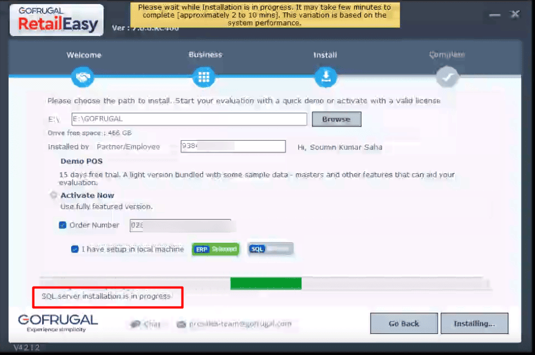Screen dimensions: 535x355
Task: Click the Demo POS heading
Action: point(81,161)
